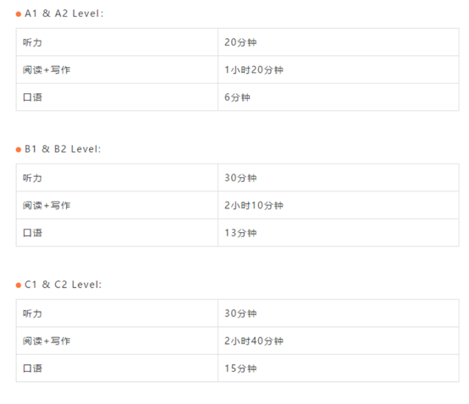Image resolution: width=469 pixels, height=404 pixels.
Task: Select the A1 & A2 Level heading
Action: click(x=64, y=14)
